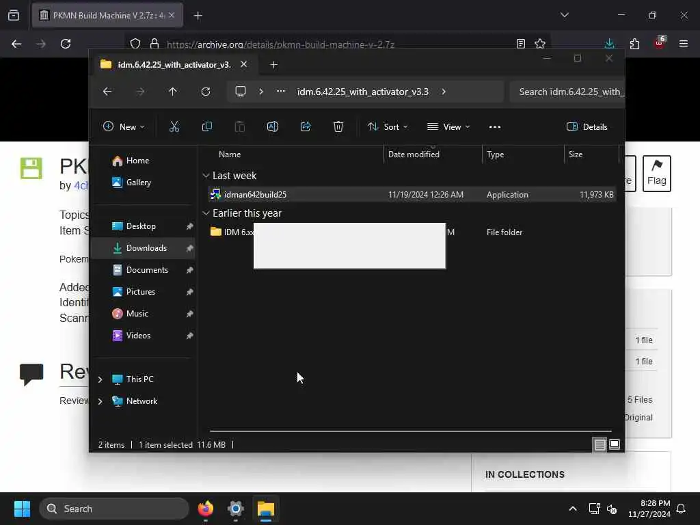This screenshot has width=700, height=525.
Task: Expand breadcrumb chevron after folder name
Action: coord(443,92)
